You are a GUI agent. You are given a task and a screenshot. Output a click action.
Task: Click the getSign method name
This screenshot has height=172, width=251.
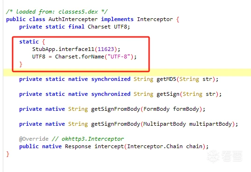pos(168,94)
